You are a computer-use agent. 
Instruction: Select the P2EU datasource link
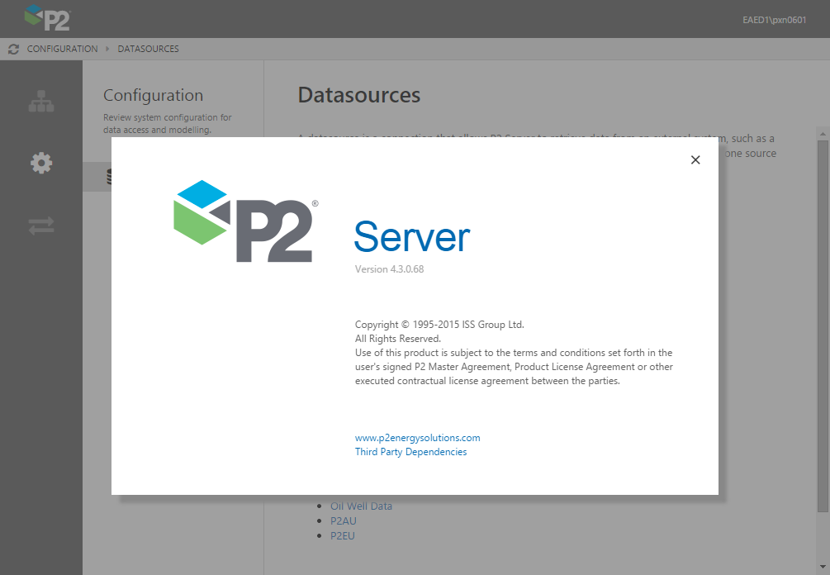click(x=343, y=535)
